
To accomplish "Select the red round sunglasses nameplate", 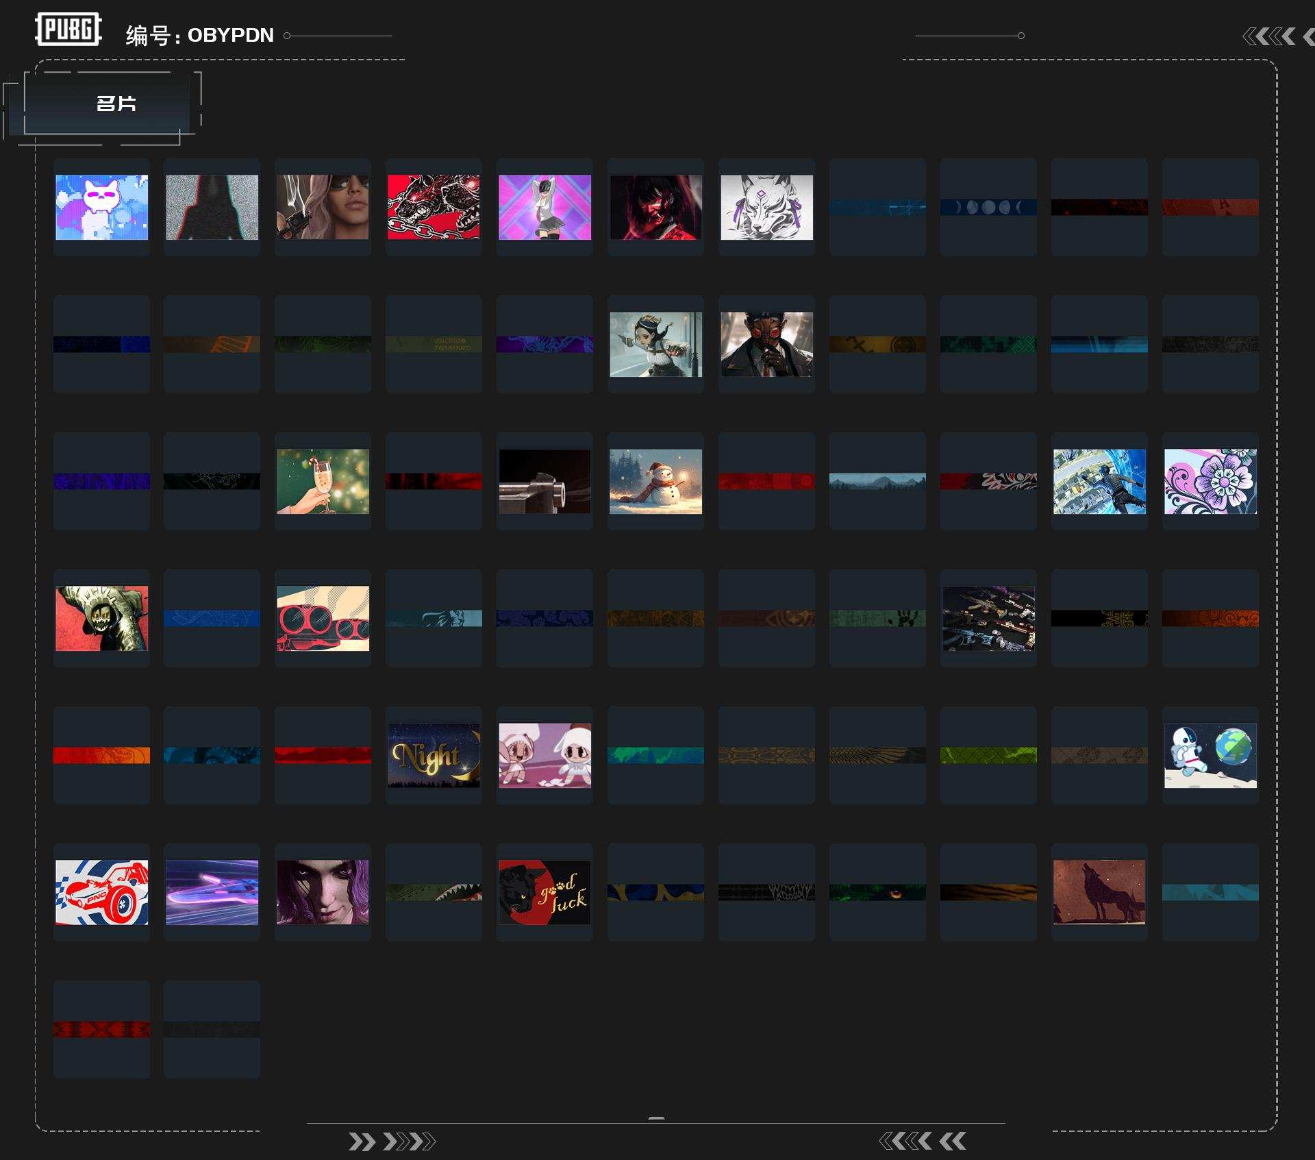I will click(323, 618).
